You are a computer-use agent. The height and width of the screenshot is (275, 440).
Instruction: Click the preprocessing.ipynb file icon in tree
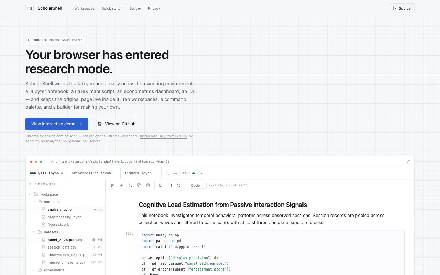[x=44, y=217]
